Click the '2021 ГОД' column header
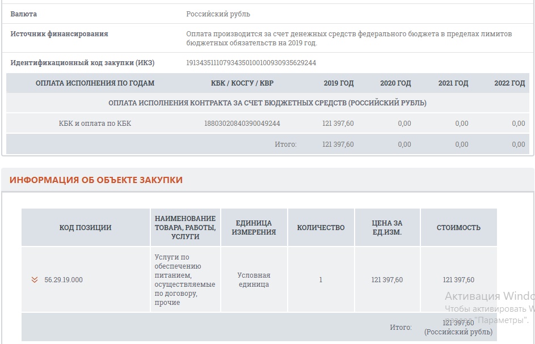Viewport: 535px width, 344px height. pos(453,83)
